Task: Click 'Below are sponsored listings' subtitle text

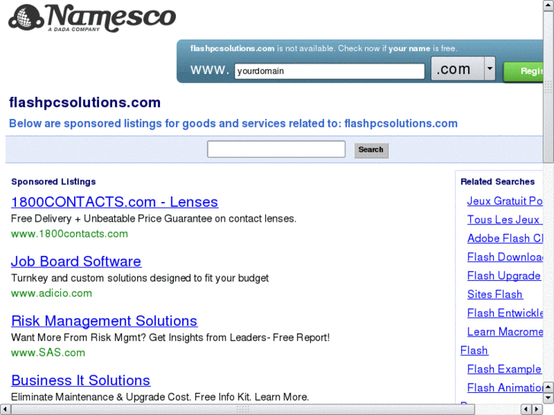Action: pos(233,123)
